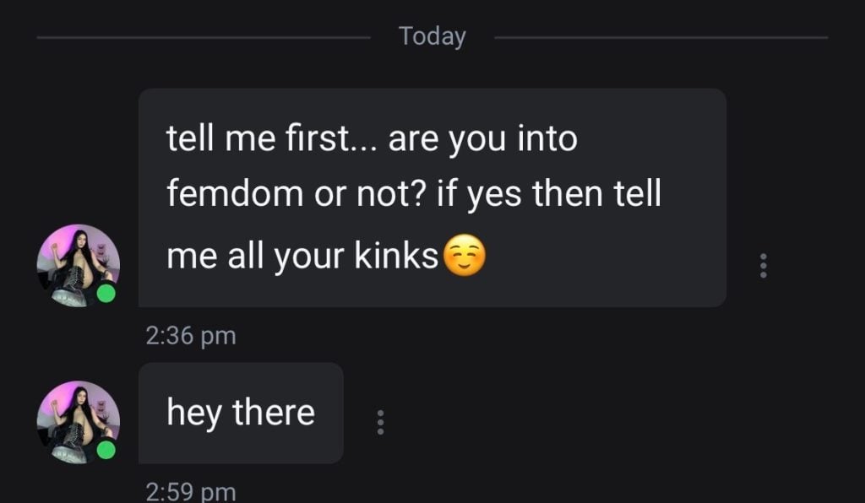Open the options menu next to "hey there"
This screenshot has width=865, height=503.
point(380,422)
